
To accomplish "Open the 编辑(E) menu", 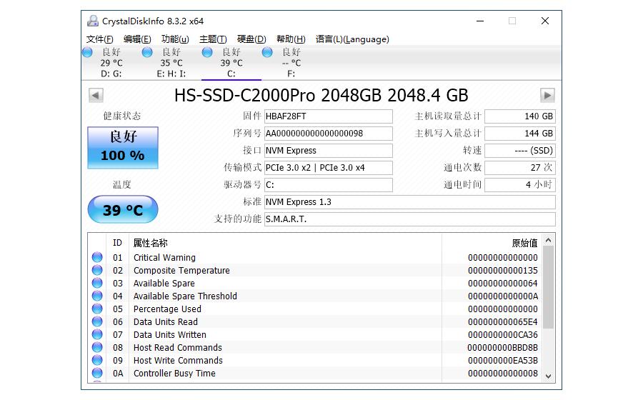I will [x=137, y=39].
